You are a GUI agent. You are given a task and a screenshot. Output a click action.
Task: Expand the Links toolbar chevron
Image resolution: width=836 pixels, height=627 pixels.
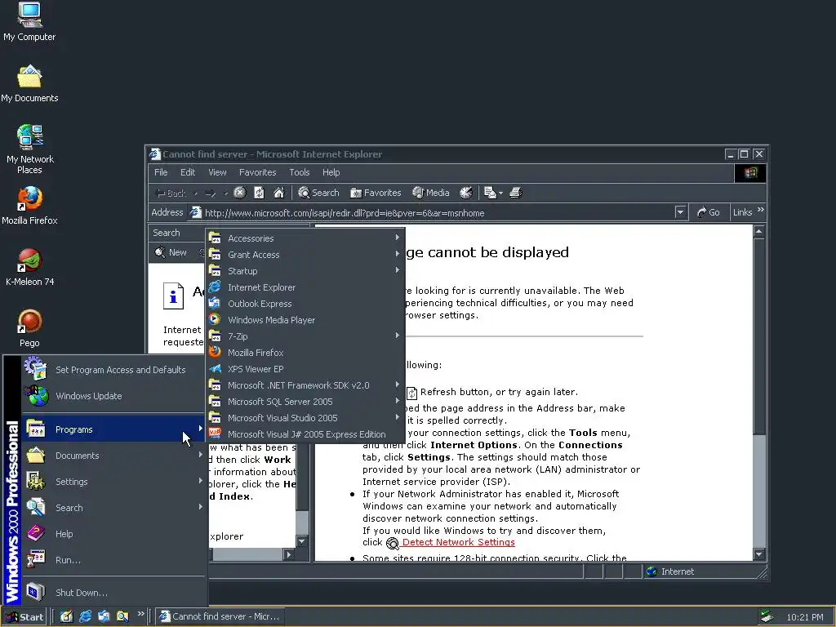click(761, 210)
